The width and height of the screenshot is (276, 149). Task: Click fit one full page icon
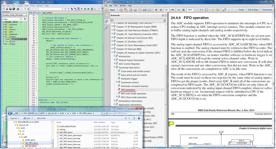pos(206,10)
